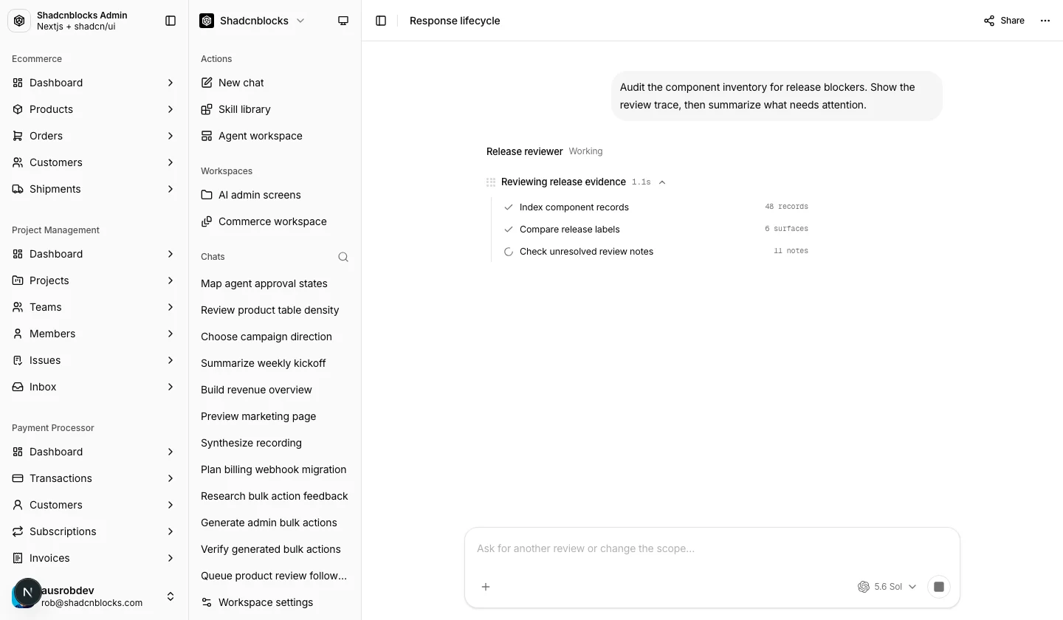
Task: Open the Shadcnblocks workspace dropdown
Action: tap(252, 21)
